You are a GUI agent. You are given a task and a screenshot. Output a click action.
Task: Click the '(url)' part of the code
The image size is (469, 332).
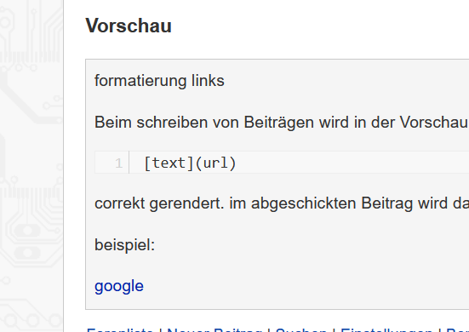(215, 163)
